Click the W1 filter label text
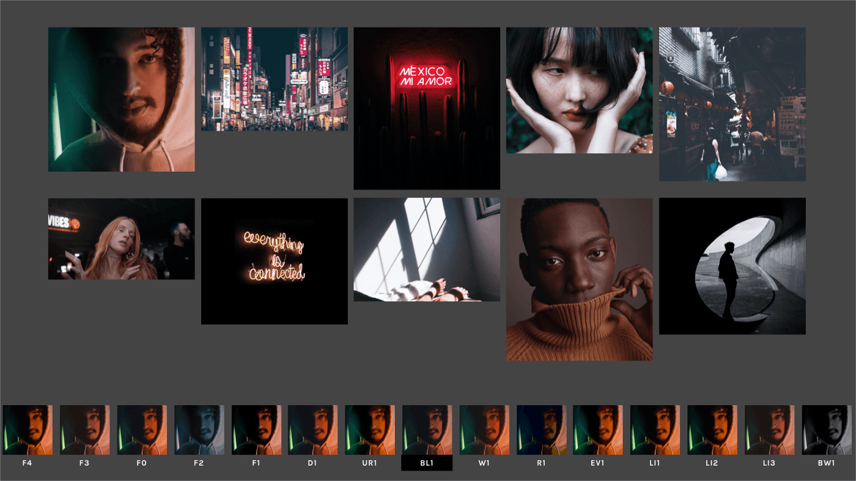 pyautogui.click(x=484, y=463)
